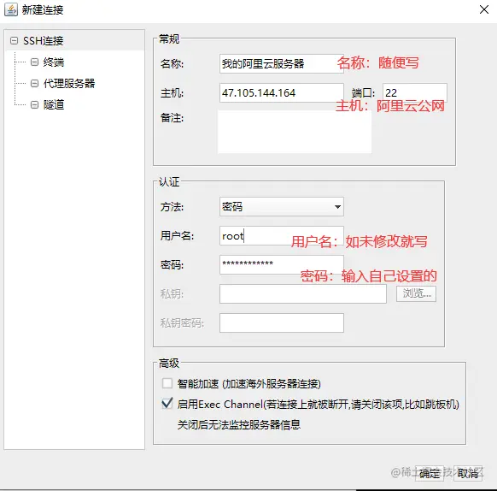
Task: Click the 私钥密码 field
Action: coord(282,322)
